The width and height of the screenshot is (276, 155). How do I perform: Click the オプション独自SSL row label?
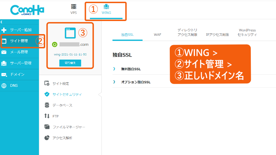136,82
